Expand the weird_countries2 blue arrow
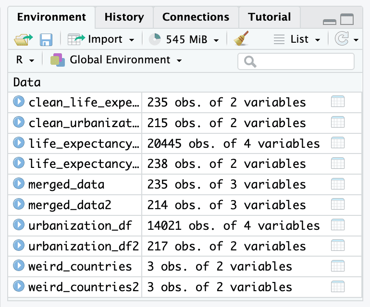The height and width of the screenshot is (307, 370). (19, 287)
